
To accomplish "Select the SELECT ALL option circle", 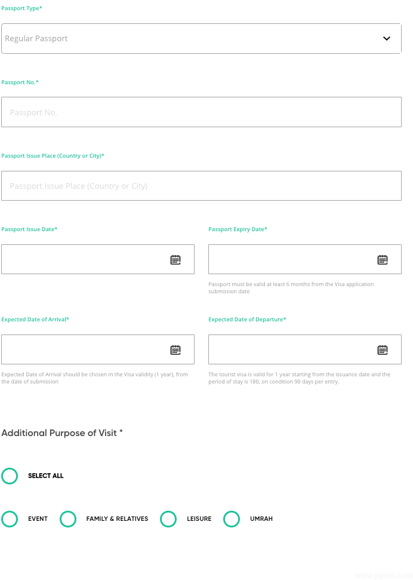I will coord(10,476).
